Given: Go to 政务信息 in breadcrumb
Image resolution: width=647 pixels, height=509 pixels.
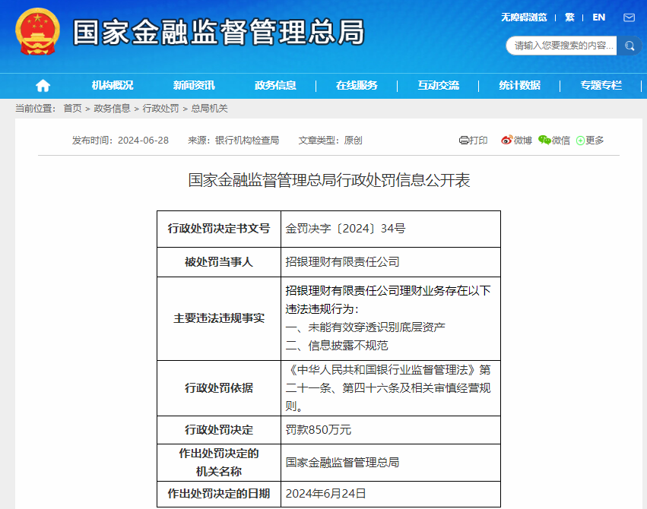Looking at the screenshot, I should [x=112, y=109].
